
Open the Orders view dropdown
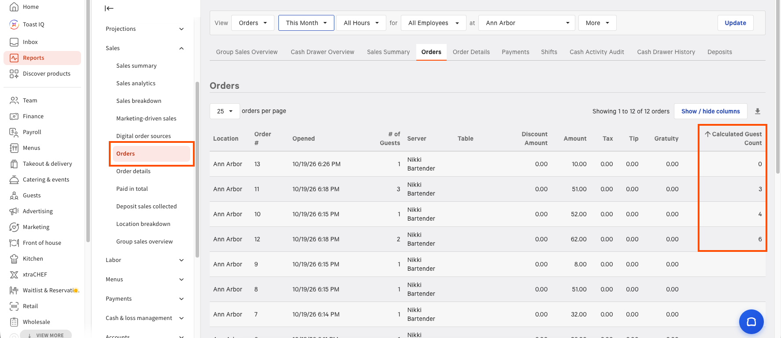click(x=253, y=23)
